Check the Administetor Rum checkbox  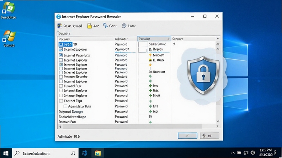[x=66, y=106]
